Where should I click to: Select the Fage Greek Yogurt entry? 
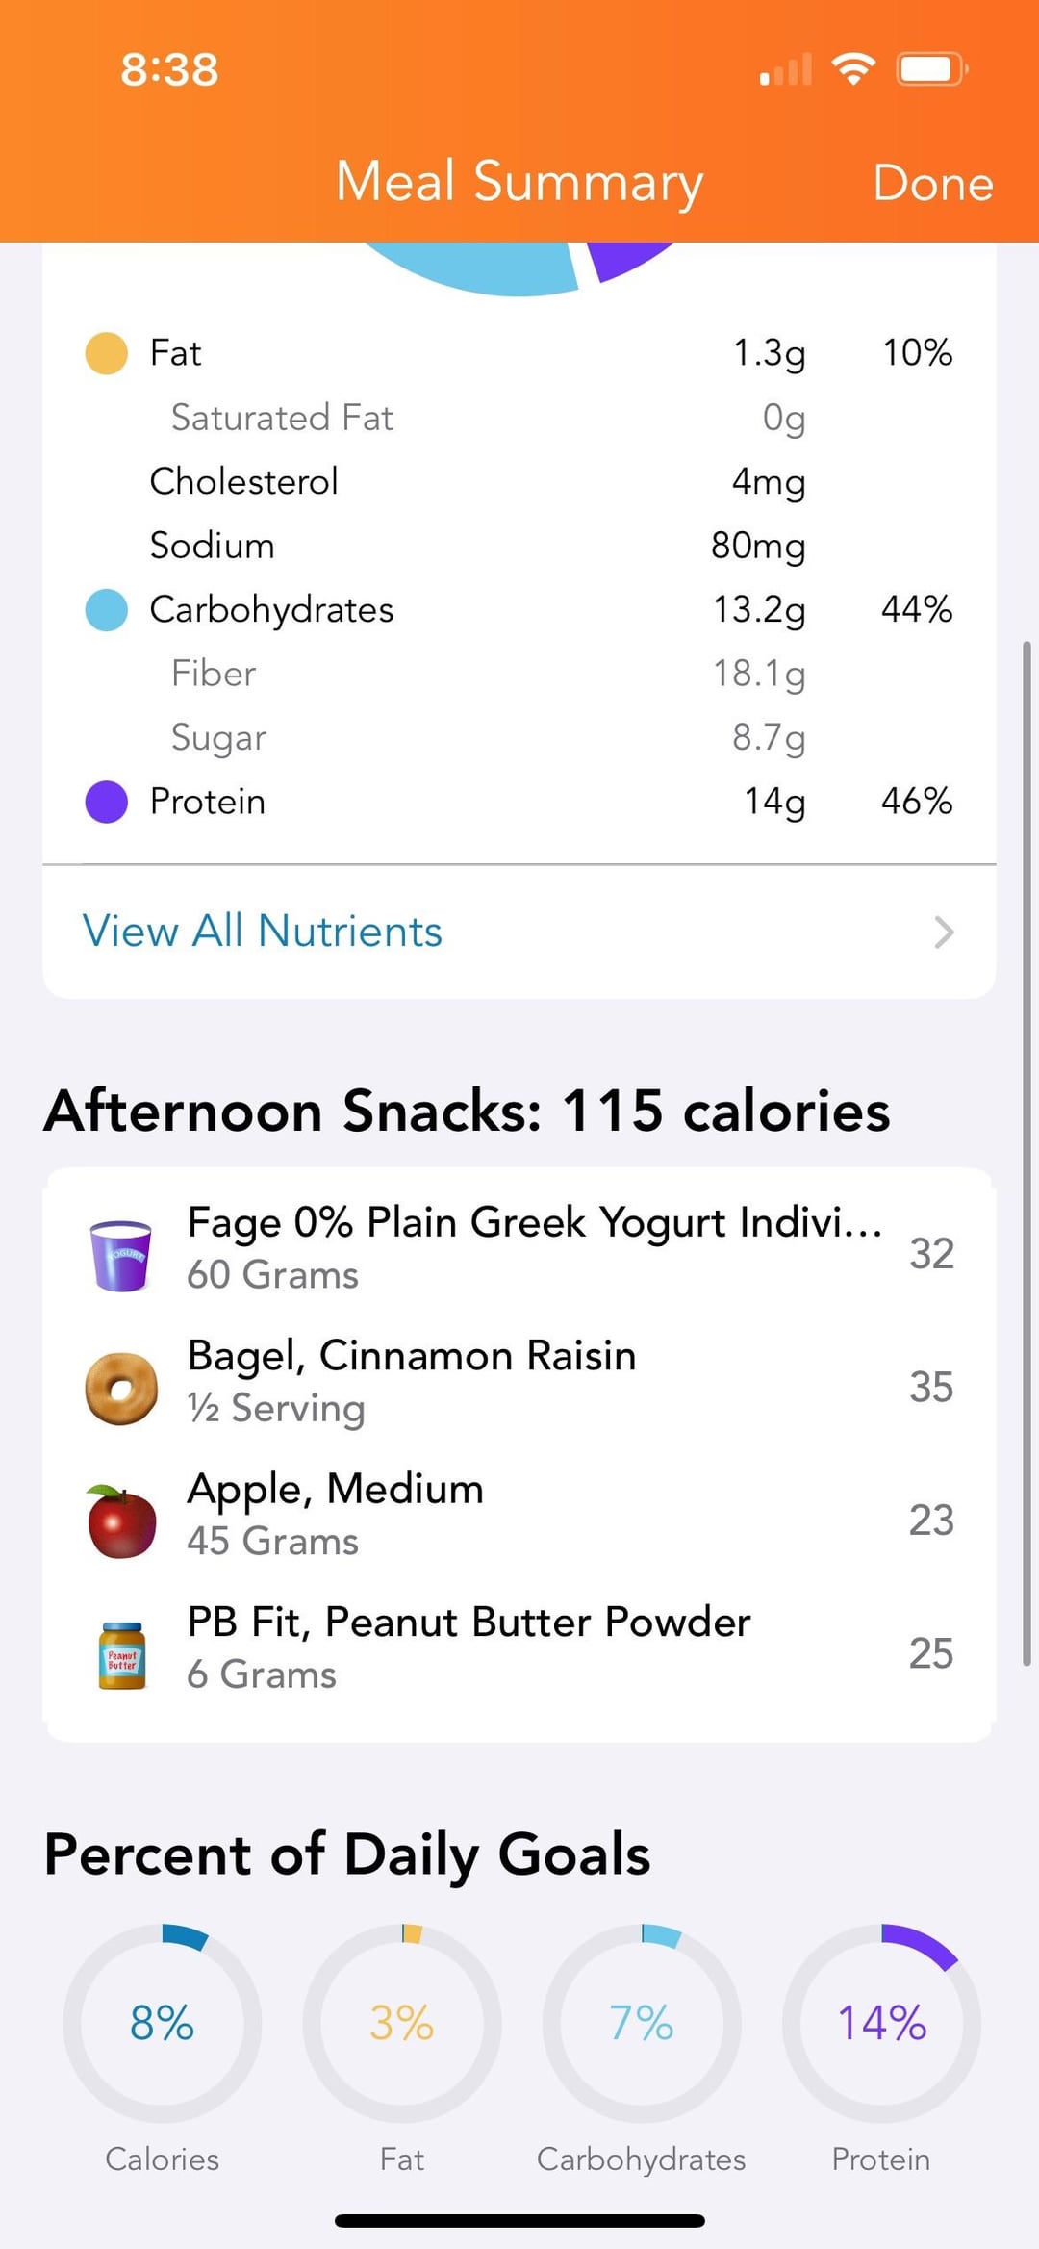click(534, 1248)
